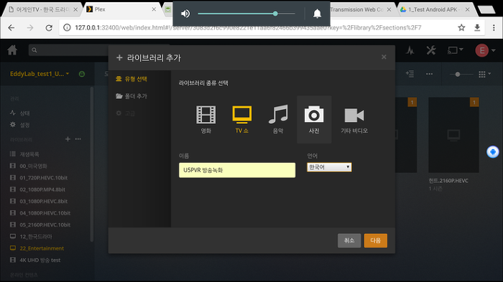Click the browser download icon
This screenshot has height=282, width=503.
(477, 27)
